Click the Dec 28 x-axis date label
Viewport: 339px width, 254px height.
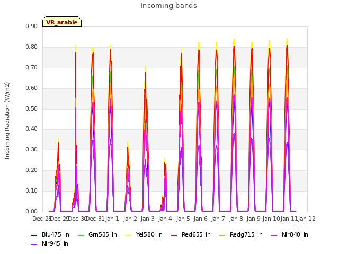pos(42,219)
